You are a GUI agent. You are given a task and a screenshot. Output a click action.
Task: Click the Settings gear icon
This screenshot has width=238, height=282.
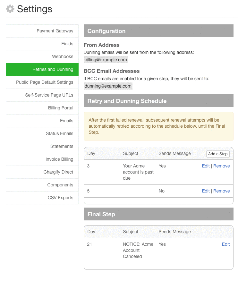10,9
